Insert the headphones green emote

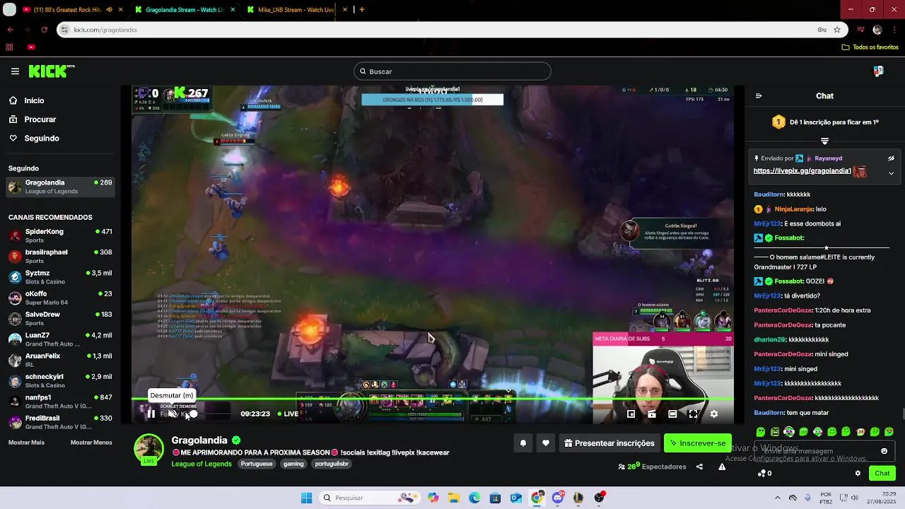[x=789, y=432]
